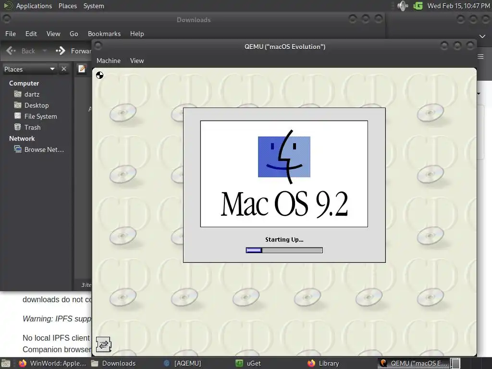Viewport: 492px width, 369px height.
Task: Toggle the location edit pencil icon
Action: point(82,69)
